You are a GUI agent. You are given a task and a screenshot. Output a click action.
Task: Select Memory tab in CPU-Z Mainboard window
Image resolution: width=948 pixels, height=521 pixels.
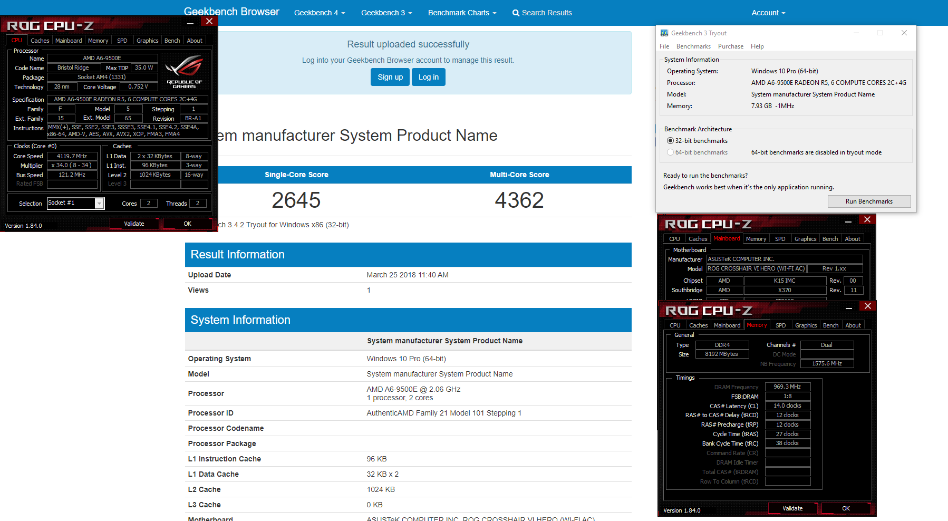tap(756, 239)
